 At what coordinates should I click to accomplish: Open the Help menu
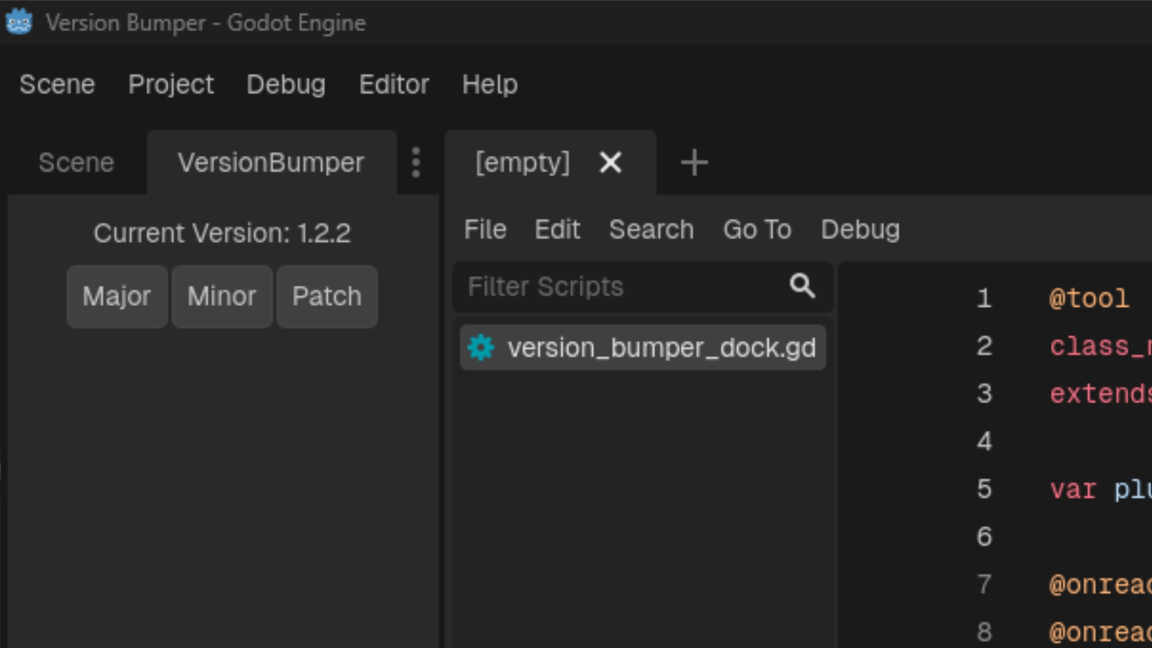pyautogui.click(x=490, y=85)
